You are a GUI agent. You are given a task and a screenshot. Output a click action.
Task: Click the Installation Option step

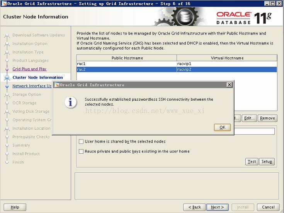click(30, 44)
